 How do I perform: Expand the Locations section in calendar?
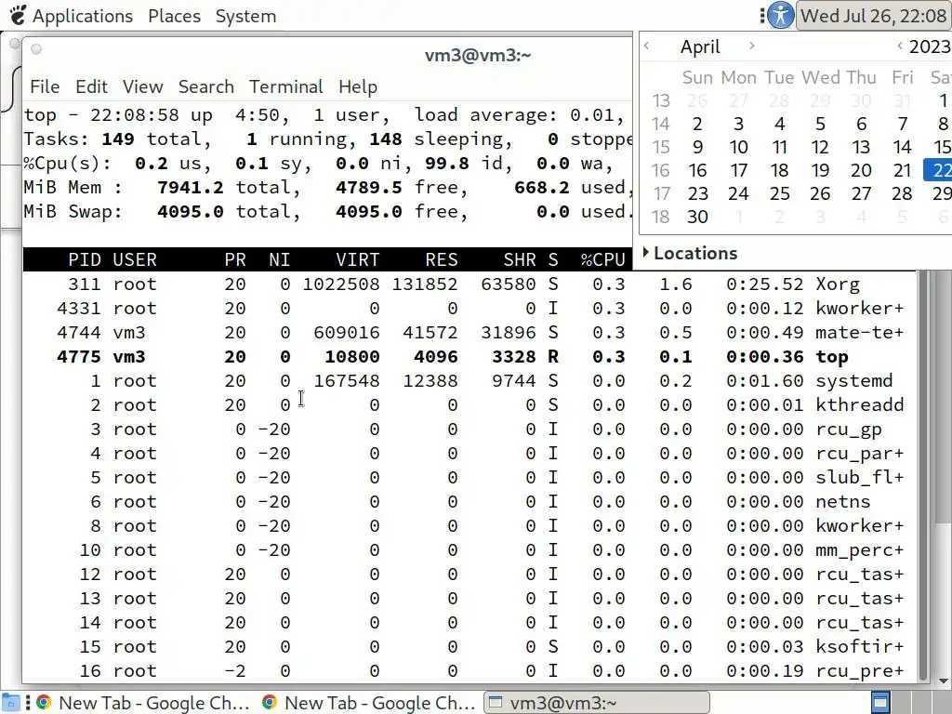click(646, 252)
